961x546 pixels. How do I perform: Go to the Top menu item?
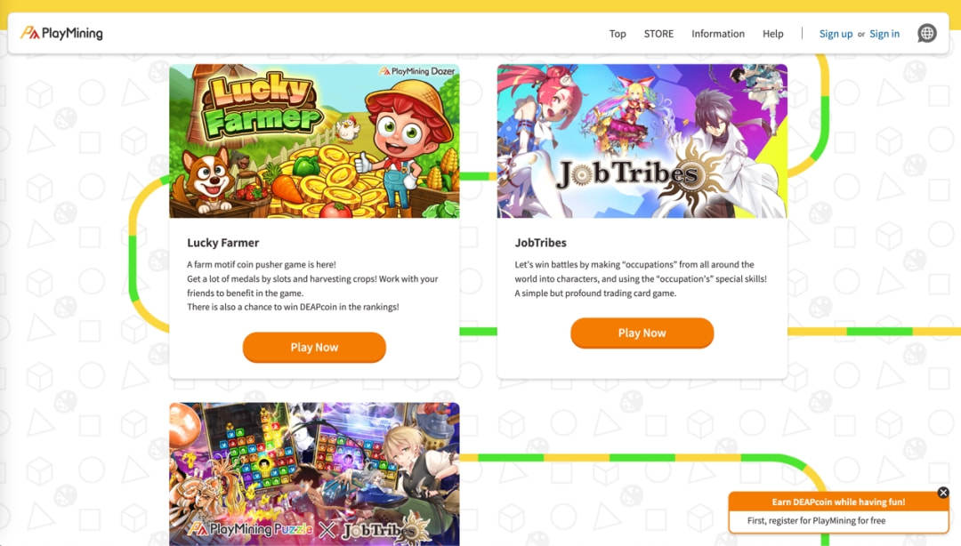(618, 34)
